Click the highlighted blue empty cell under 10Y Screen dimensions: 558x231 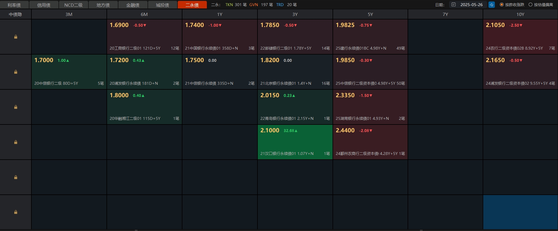click(520, 212)
